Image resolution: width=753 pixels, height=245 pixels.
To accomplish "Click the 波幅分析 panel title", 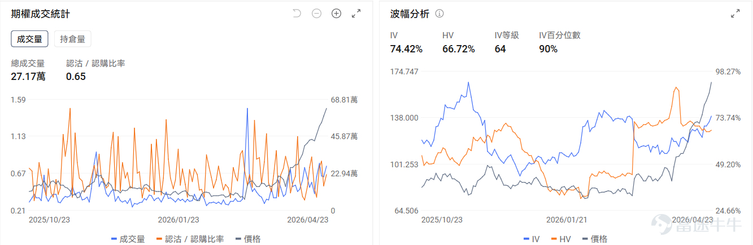I will tap(410, 14).
